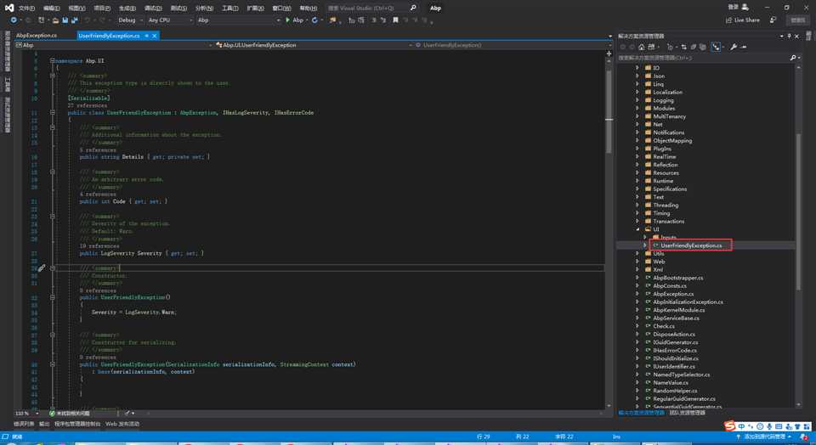The width and height of the screenshot is (816, 445).
Task: Click the no-issues-found status indicator
Action: point(71,414)
